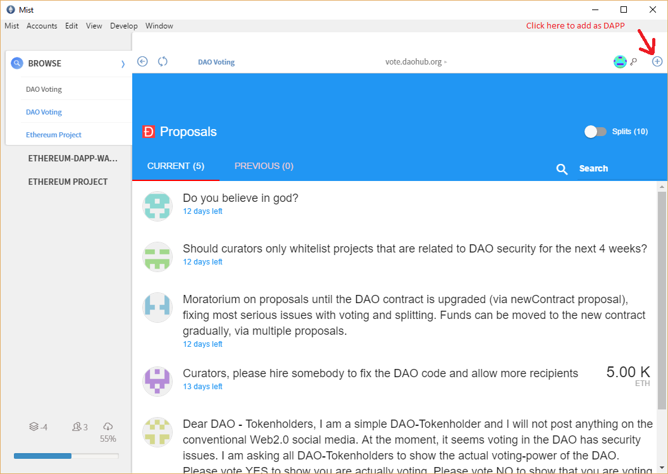Click the peers count icon
The height and width of the screenshot is (474, 668).
pyautogui.click(x=77, y=427)
